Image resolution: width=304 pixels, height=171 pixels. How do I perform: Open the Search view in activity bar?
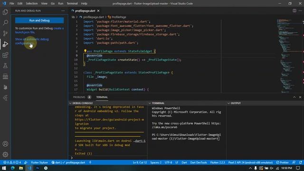click(5, 22)
